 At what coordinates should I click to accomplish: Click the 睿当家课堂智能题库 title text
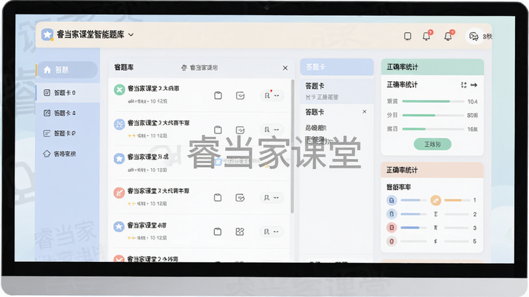(91, 34)
